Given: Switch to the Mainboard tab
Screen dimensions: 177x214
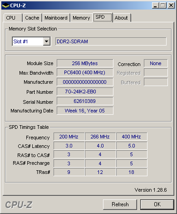Looking at the screenshot, I should tap(56, 18).
